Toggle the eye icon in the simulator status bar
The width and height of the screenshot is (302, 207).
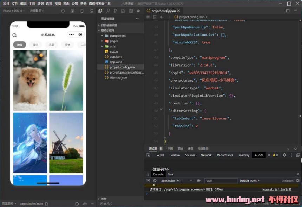tap(85, 203)
